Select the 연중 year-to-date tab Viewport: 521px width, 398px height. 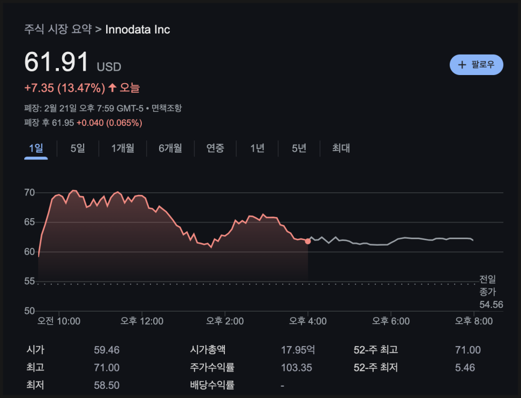coord(215,148)
